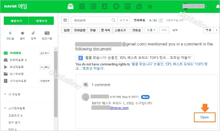The height and width of the screenshot is (131, 220).
Task: Click the up-arrow previous mail button
Action: click(217, 30)
